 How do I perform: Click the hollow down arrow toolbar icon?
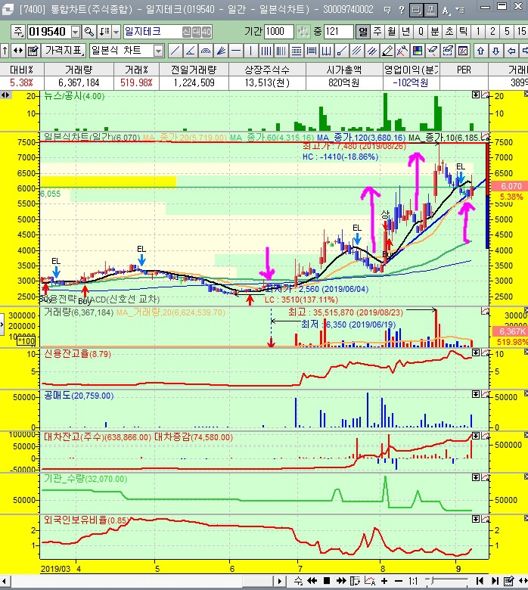coord(496,51)
